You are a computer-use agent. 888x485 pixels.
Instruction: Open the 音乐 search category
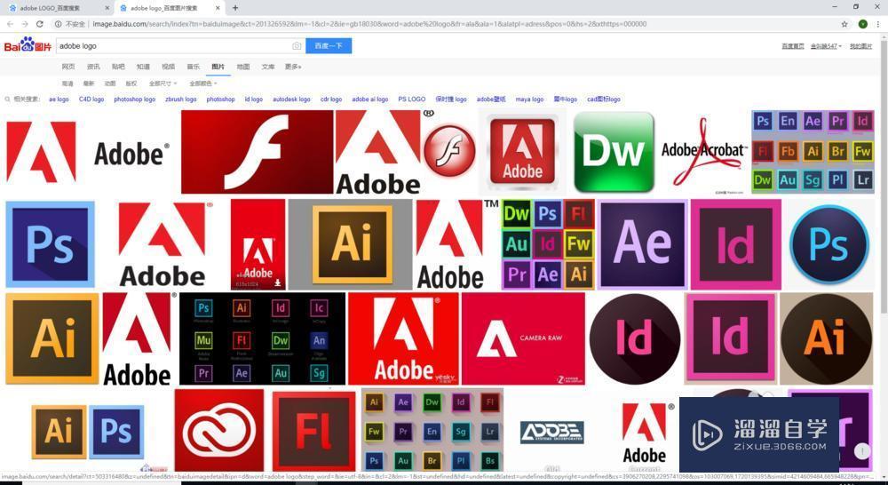[x=193, y=67]
